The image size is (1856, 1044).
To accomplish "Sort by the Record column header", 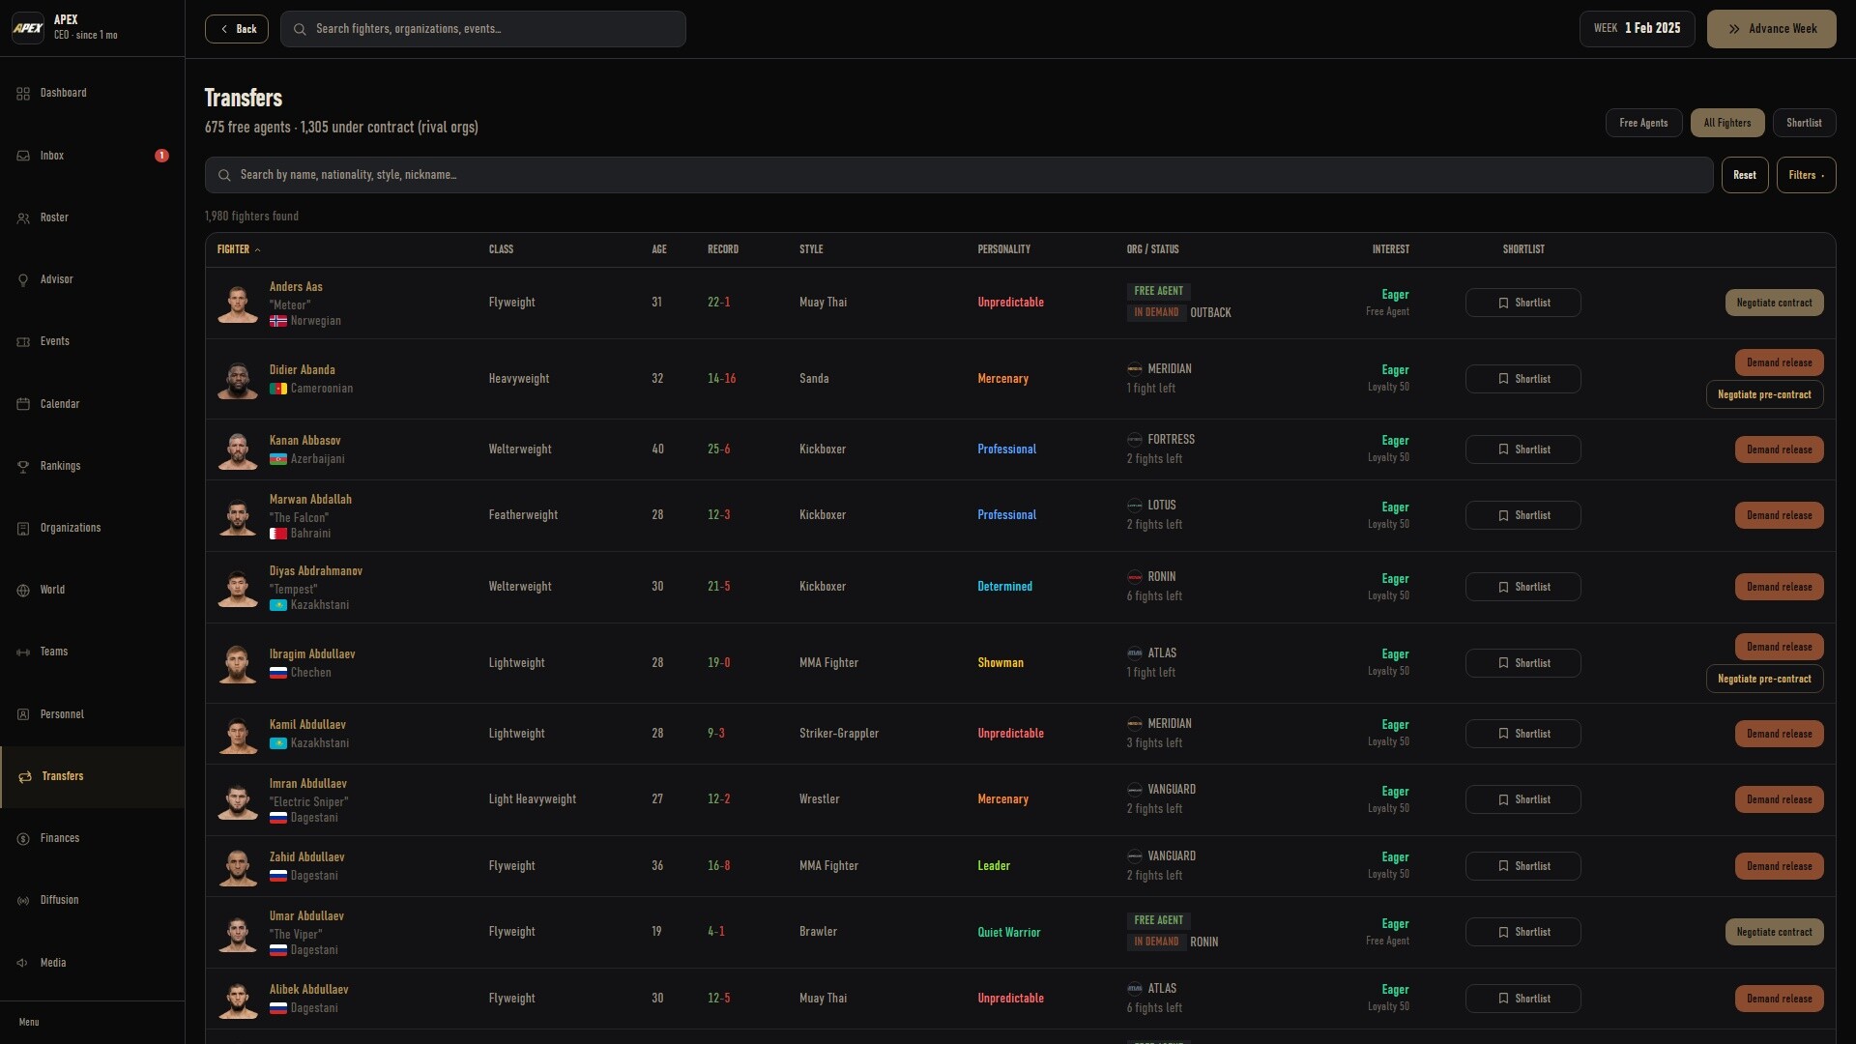I will 723,249.
